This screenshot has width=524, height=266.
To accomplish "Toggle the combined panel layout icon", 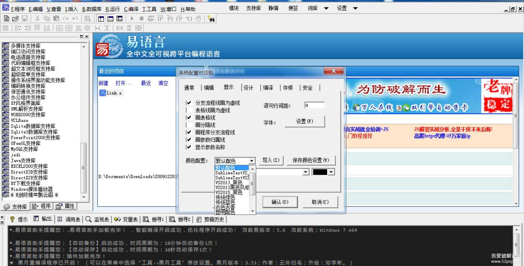I will (x=120, y=19).
